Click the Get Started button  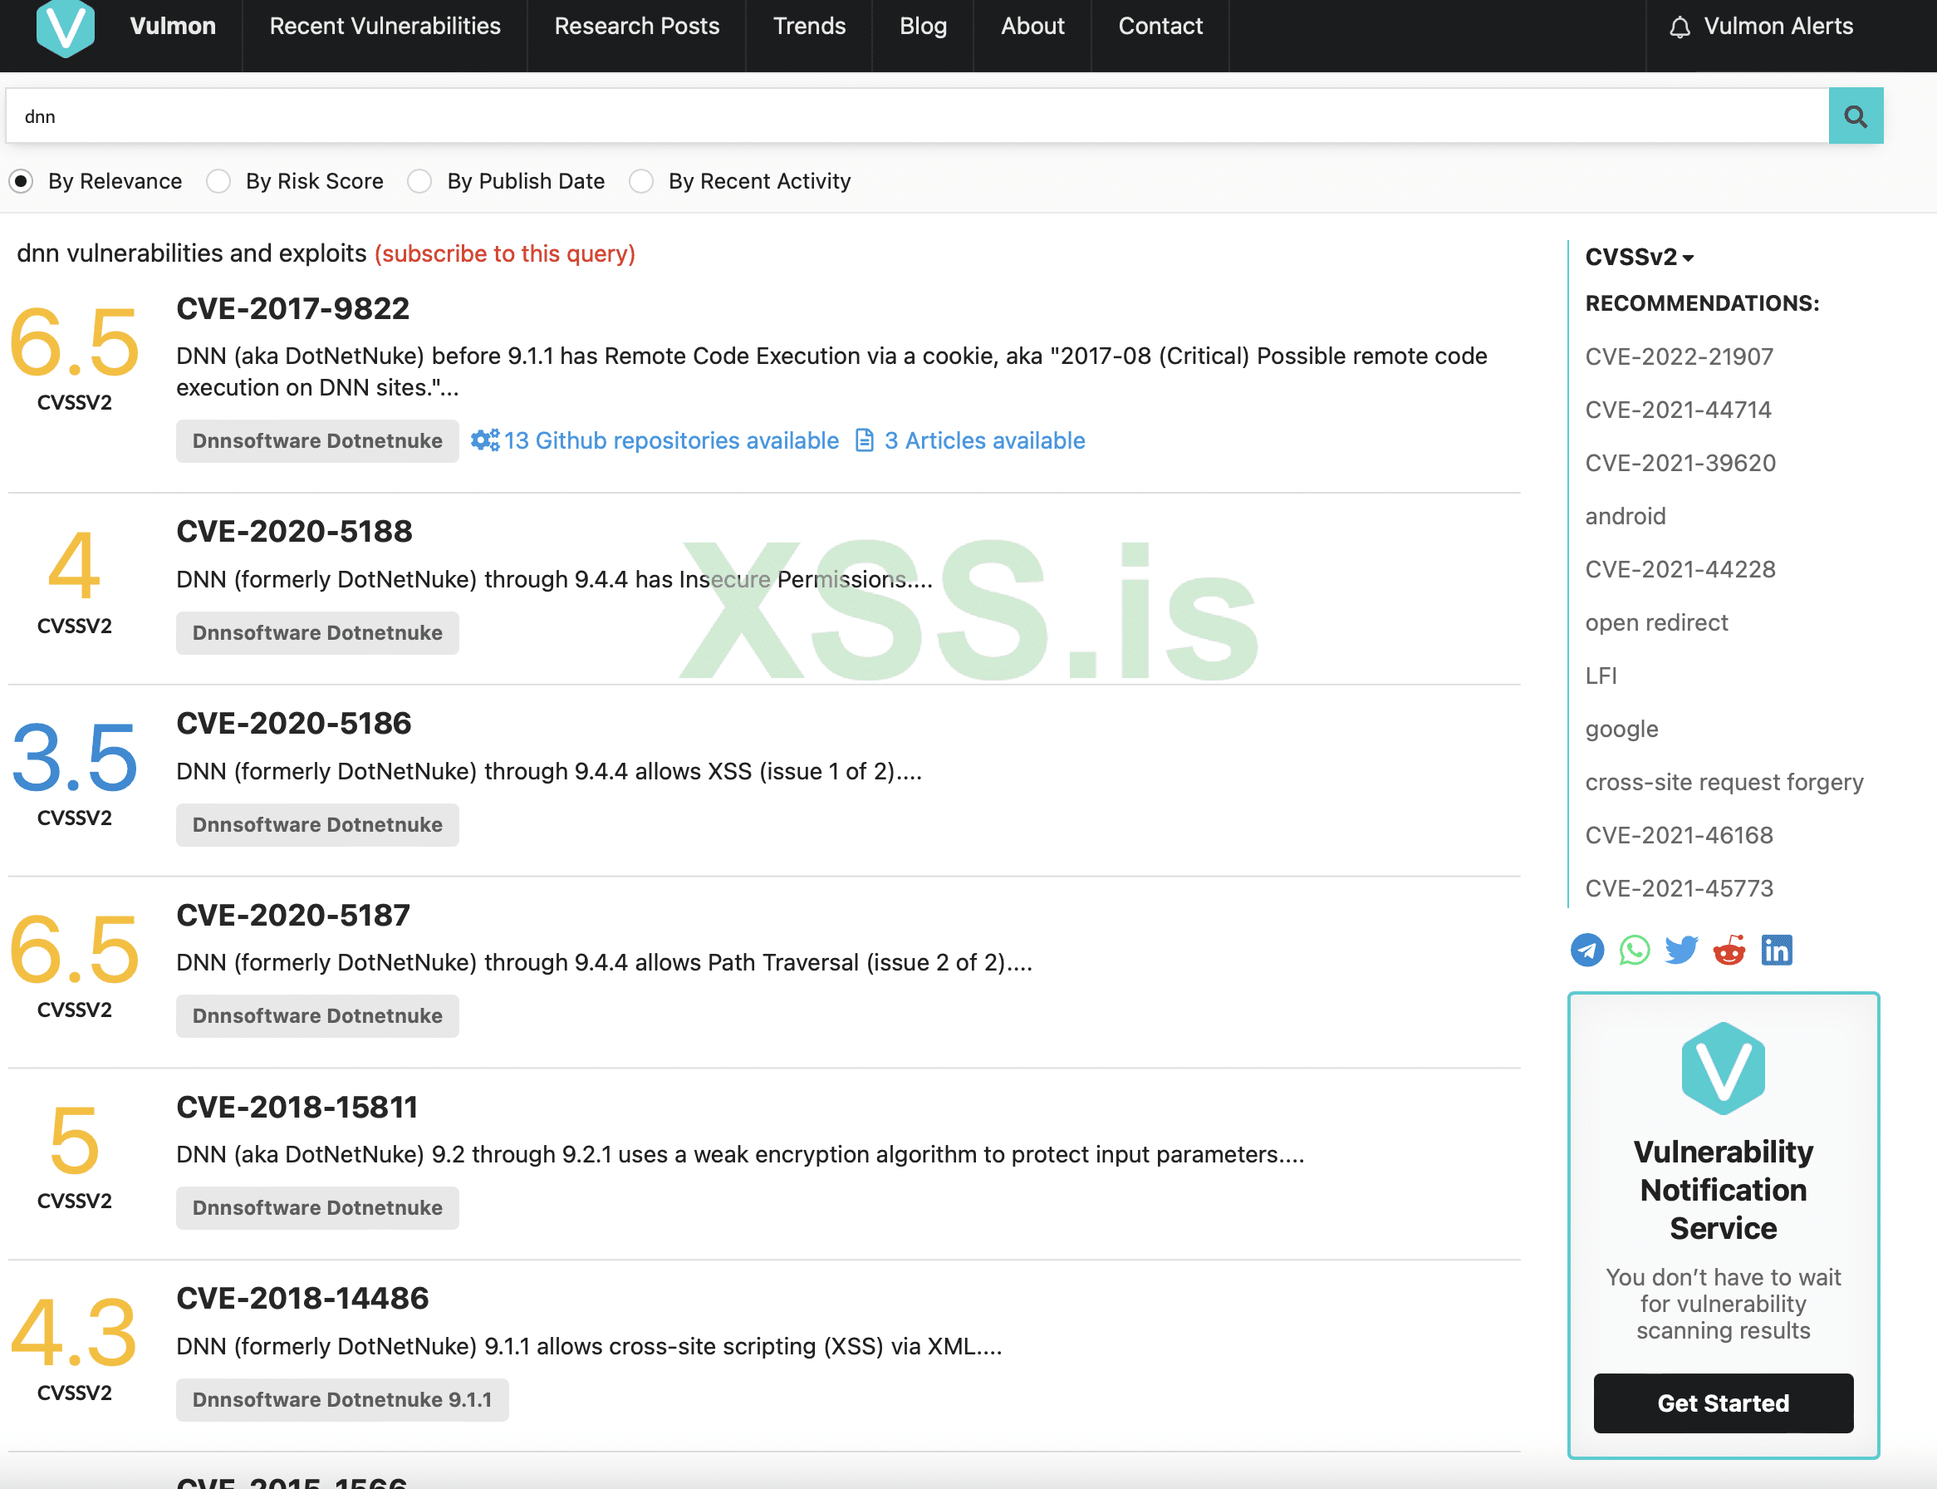point(1723,1402)
